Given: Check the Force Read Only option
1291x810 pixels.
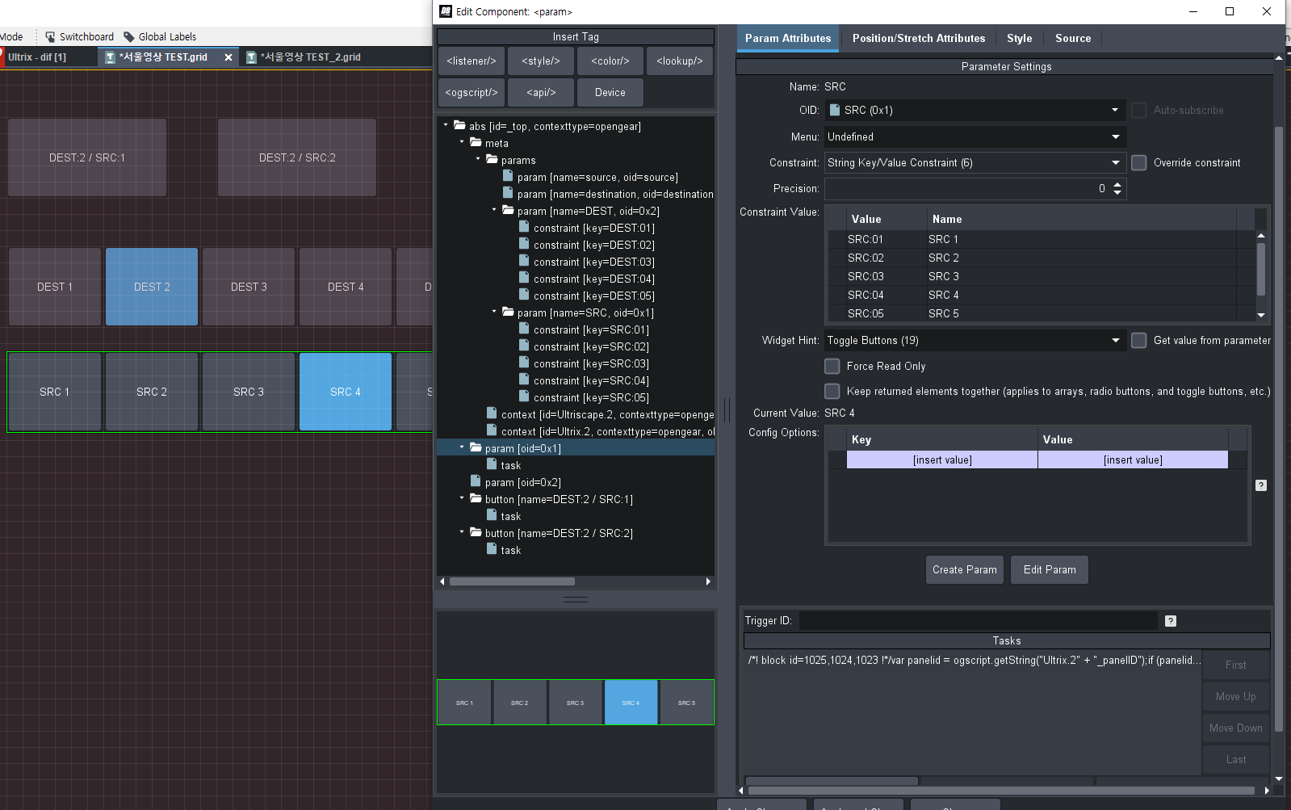Looking at the screenshot, I should (832, 367).
